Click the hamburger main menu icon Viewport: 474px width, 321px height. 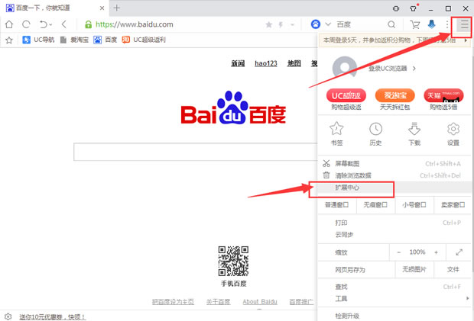(x=463, y=24)
